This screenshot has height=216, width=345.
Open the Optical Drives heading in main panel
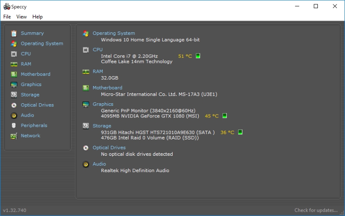click(109, 148)
